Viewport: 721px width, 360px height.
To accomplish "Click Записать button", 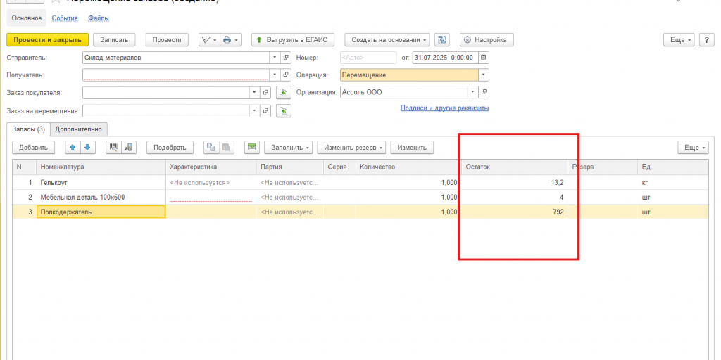I will (114, 40).
